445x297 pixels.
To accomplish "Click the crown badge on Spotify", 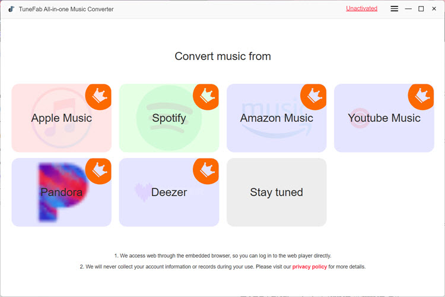I will (206, 97).
